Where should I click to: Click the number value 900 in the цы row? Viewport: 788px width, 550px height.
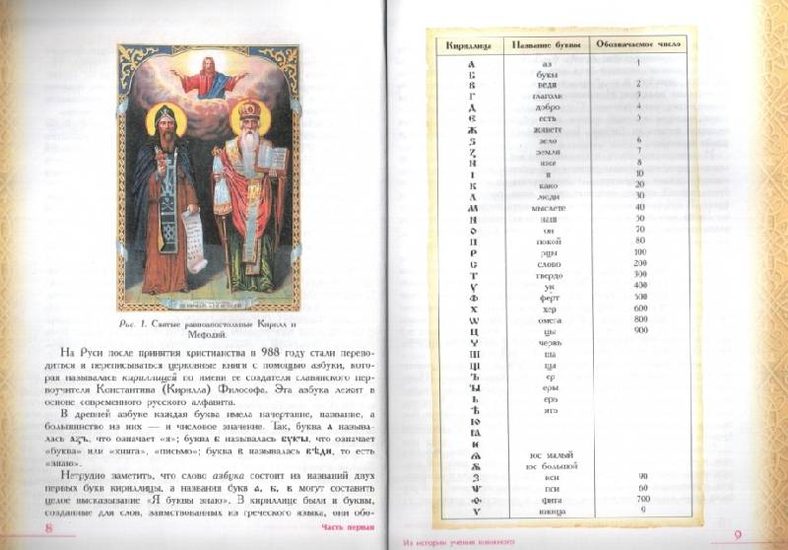(641, 330)
